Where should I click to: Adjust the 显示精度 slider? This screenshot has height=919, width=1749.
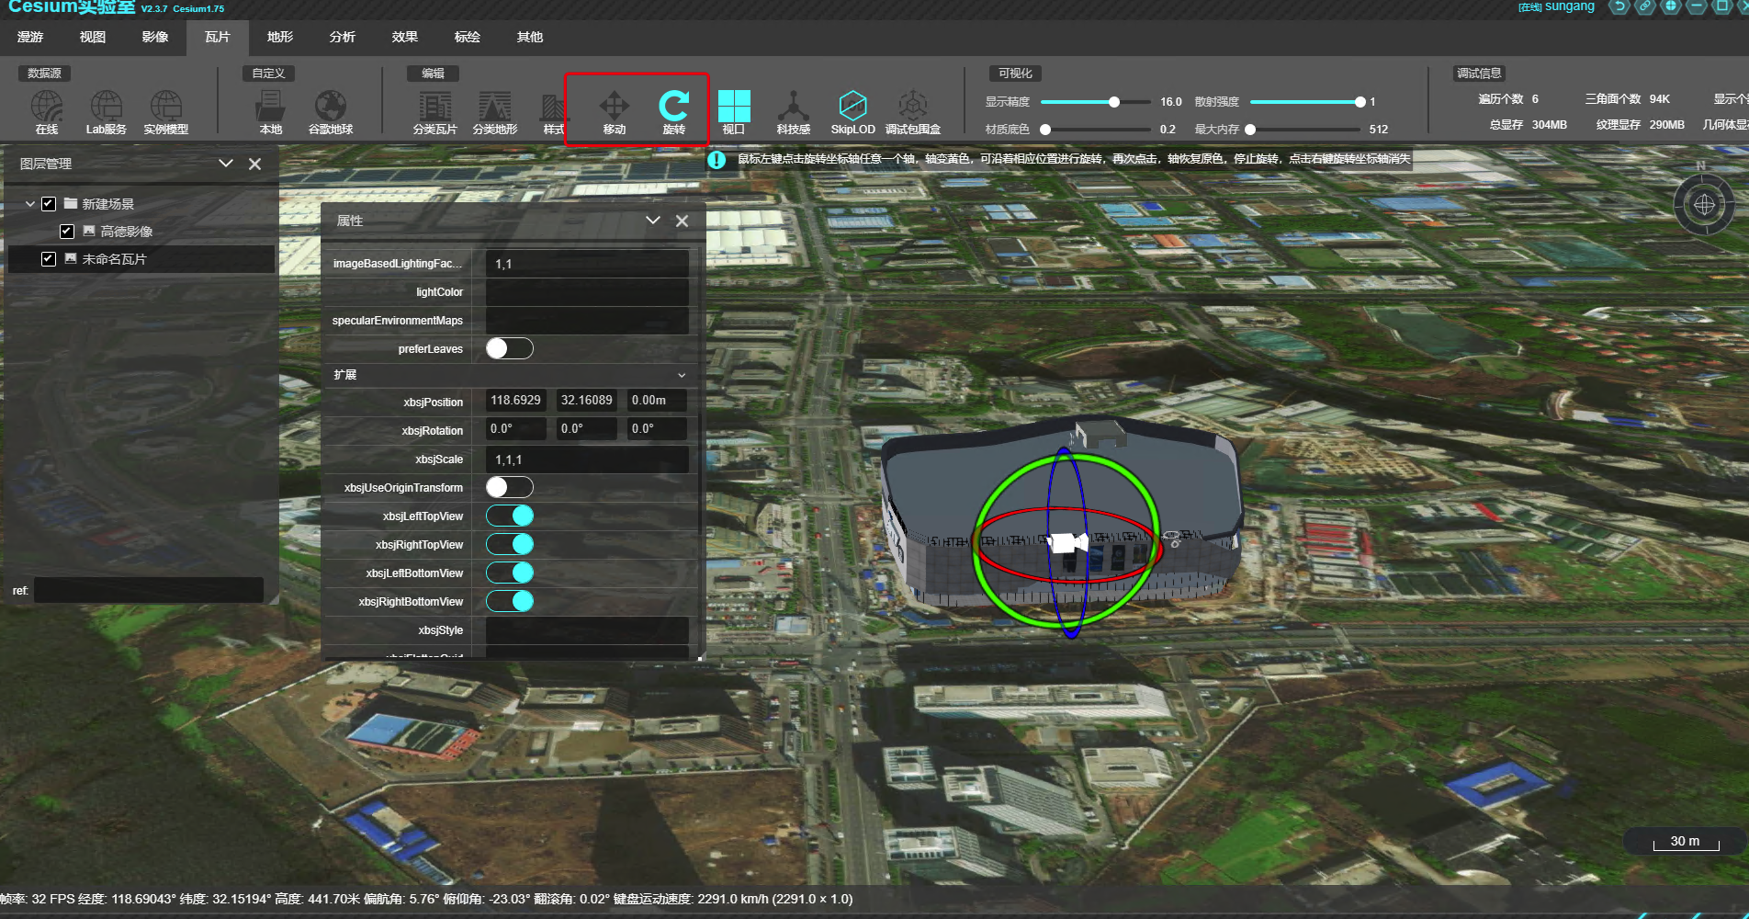click(x=1113, y=102)
